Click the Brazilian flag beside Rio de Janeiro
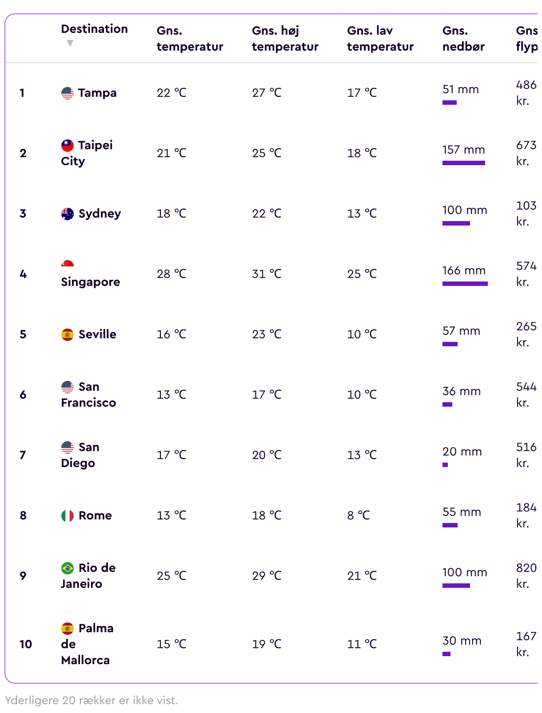This screenshot has height=713, width=542. (68, 568)
